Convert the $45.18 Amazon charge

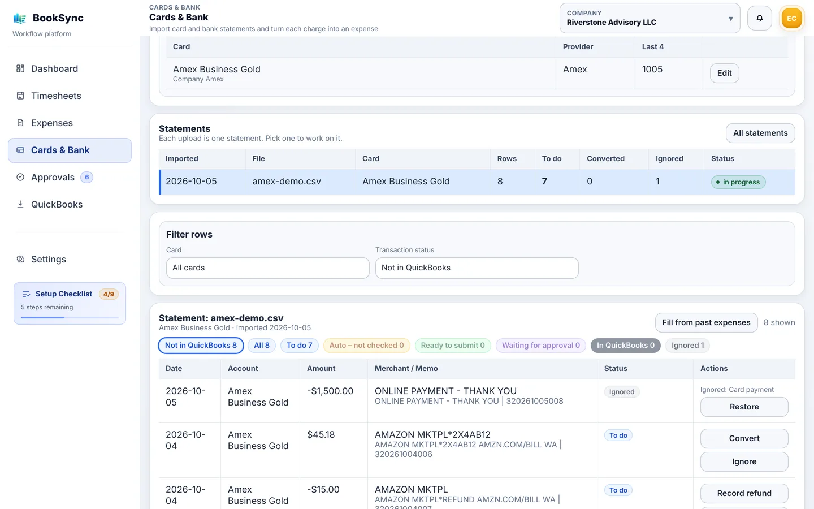tap(744, 439)
